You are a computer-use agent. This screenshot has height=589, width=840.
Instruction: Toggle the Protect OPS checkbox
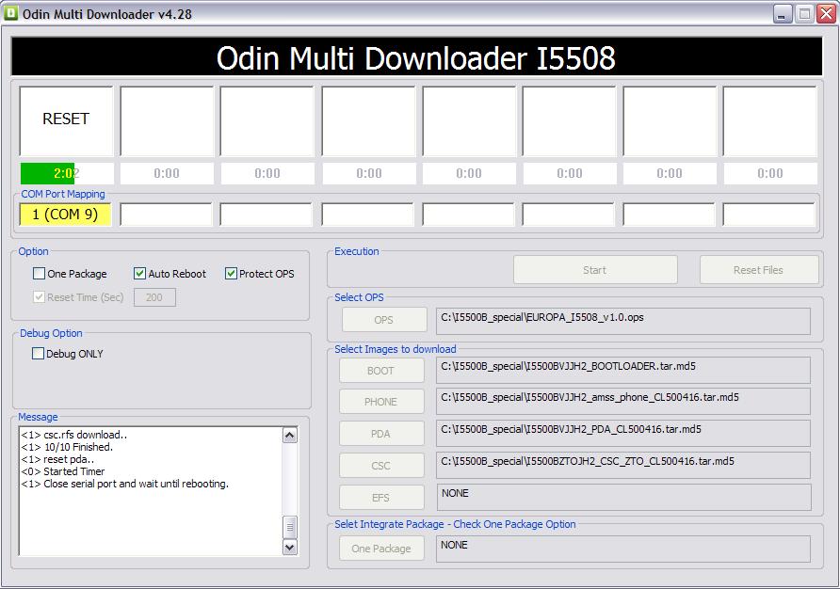pyautogui.click(x=231, y=274)
